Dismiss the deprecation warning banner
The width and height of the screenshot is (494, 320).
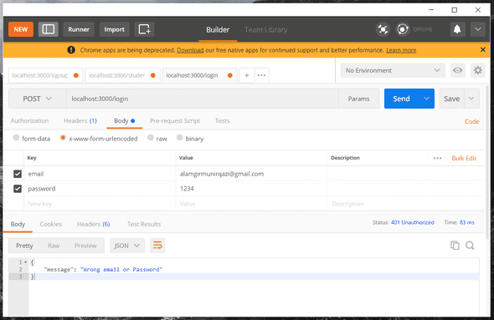pos(482,49)
